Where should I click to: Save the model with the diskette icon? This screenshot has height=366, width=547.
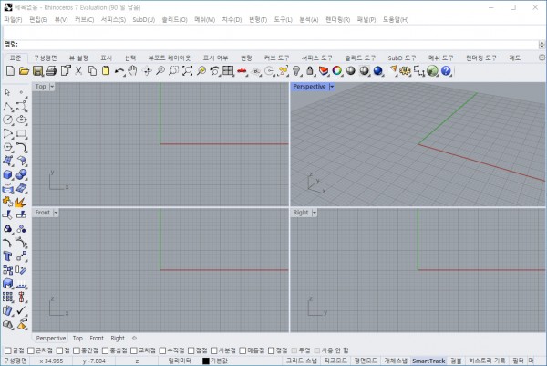[37, 71]
